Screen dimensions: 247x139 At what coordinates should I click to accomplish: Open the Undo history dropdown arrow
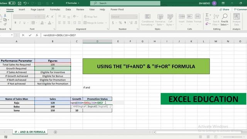coord(28,3)
